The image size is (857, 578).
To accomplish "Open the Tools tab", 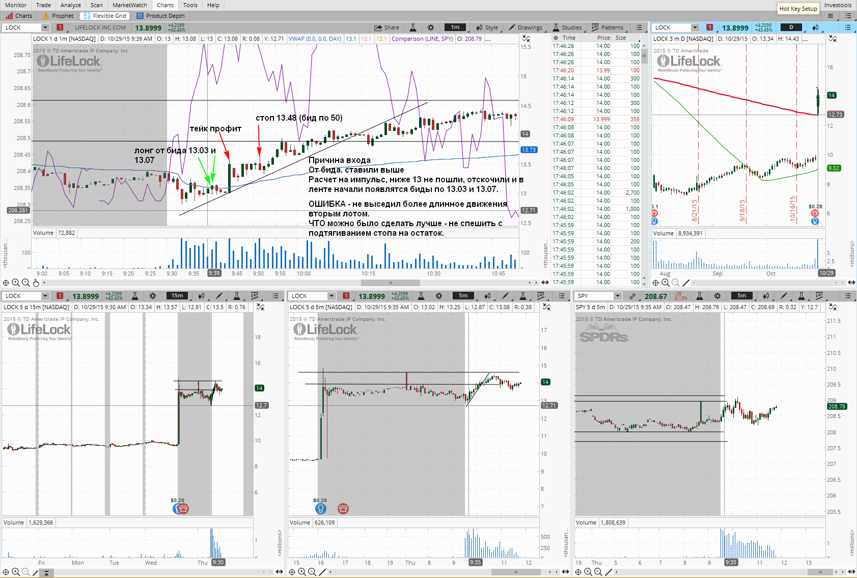I will (x=190, y=5).
